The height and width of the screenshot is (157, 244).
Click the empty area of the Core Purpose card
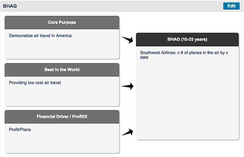tap(62, 48)
